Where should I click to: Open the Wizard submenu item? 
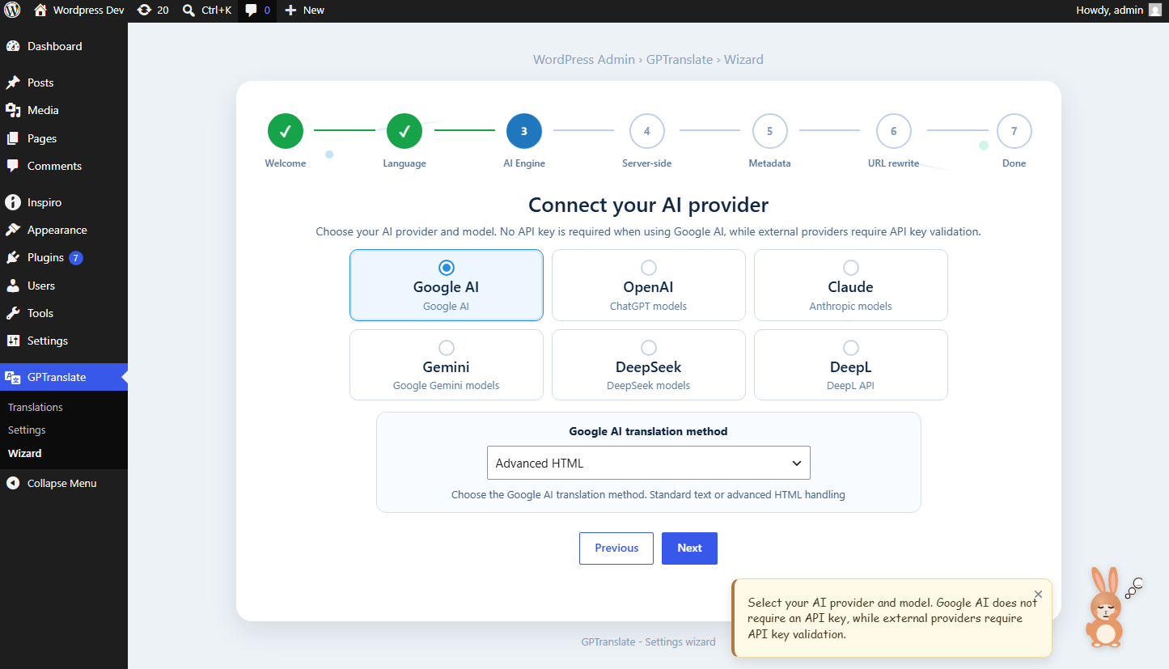pyautogui.click(x=24, y=453)
